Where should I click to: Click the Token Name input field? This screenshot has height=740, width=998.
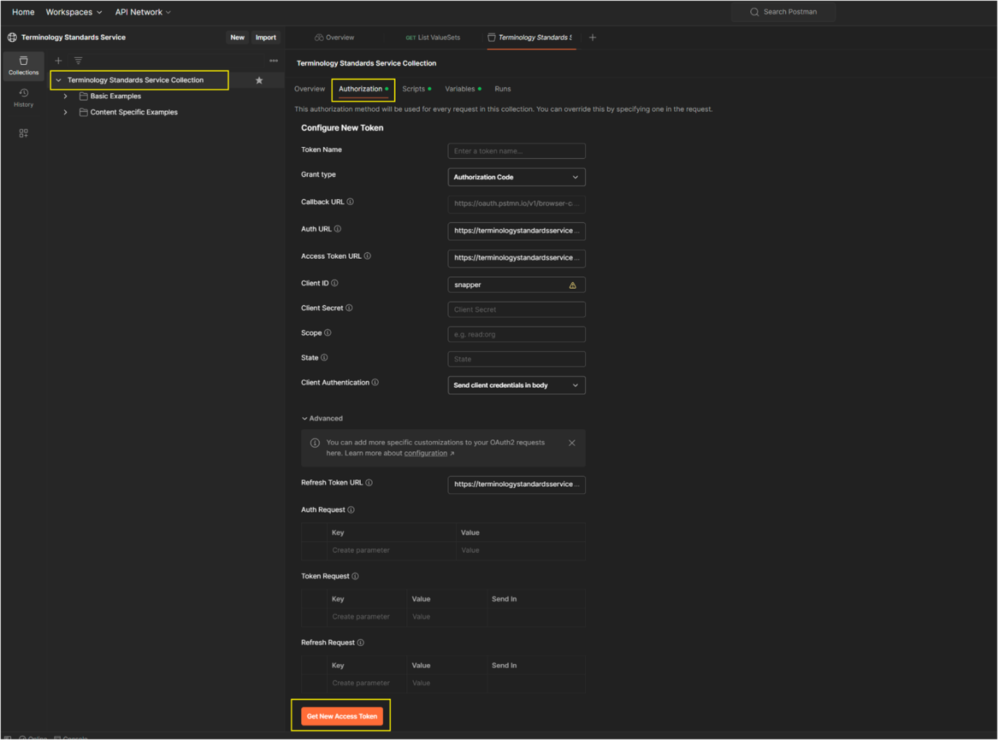(x=516, y=151)
